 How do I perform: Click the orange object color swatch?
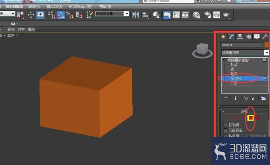[x=266, y=45]
